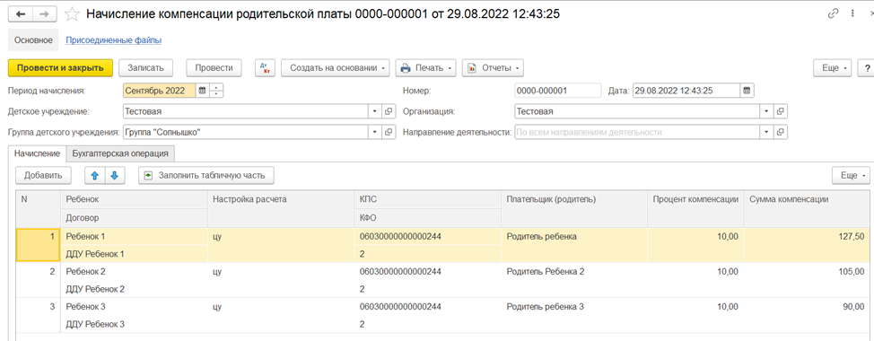The image size is (874, 341).
Task: Move row up with blue arrow
Action: pyautogui.click(x=95, y=176)
